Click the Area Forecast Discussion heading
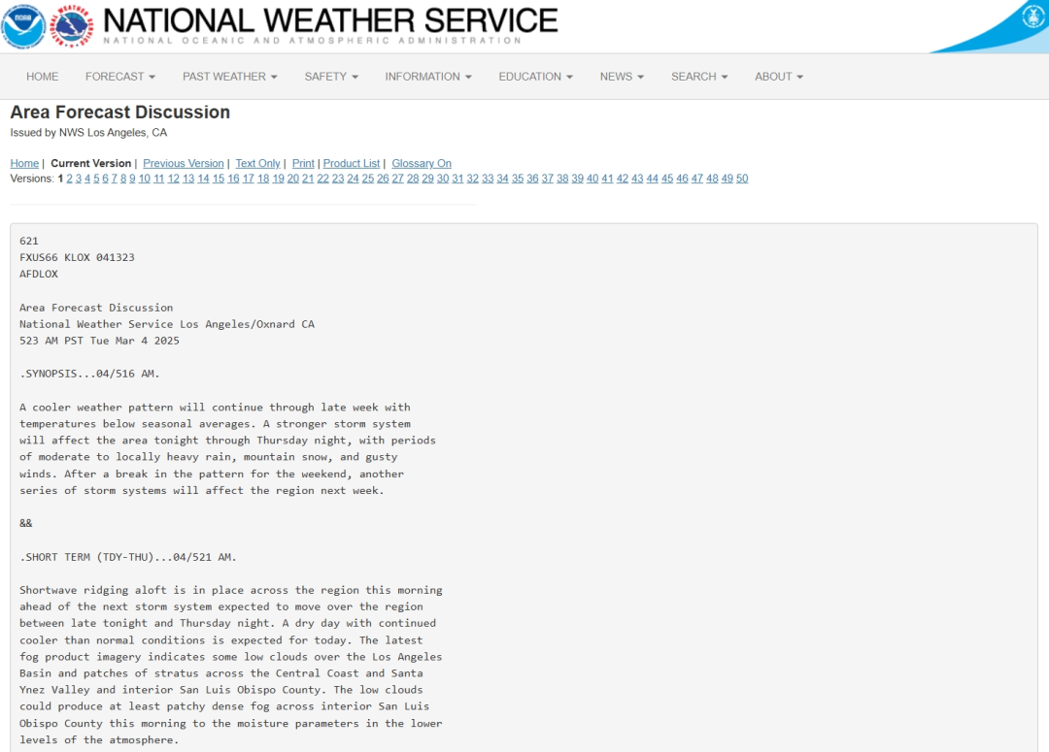This screenshot has width=1049, height=752. [120, 112]
